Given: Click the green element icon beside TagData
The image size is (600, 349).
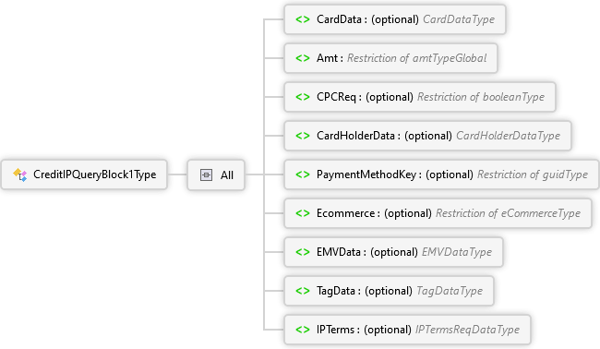Looking at the screenshot, I should click(x=302, y=291).
